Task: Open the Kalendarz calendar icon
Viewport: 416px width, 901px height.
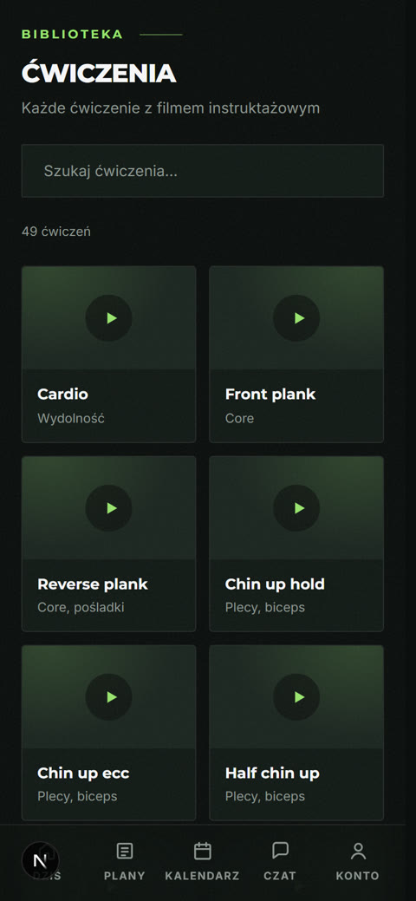Action: pyautogui.click(x=202, y=851)
